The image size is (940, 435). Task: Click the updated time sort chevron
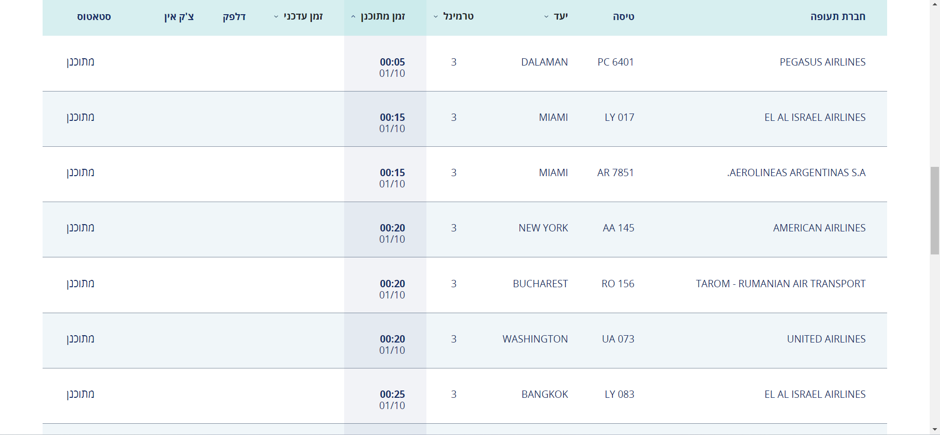(276, 17)
